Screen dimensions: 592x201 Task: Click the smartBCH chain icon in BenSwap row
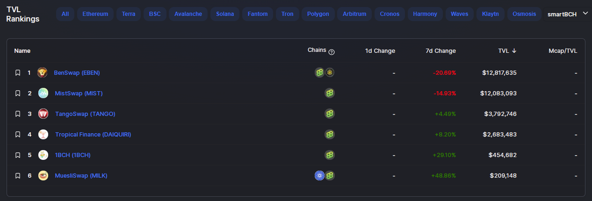[x=320, y=72]
